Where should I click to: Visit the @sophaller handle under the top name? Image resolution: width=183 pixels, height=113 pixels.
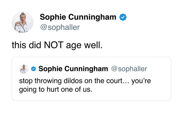tap(60, 27)
